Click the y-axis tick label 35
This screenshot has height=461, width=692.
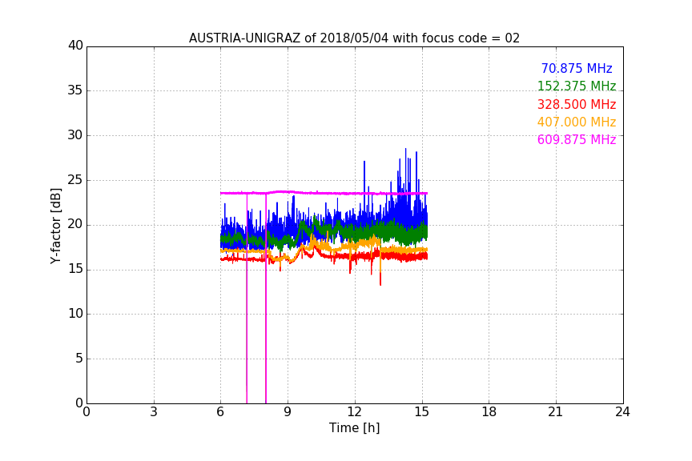click(75, 90)
